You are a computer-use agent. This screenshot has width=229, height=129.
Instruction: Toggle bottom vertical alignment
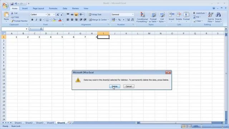click(x=76, y=14)
